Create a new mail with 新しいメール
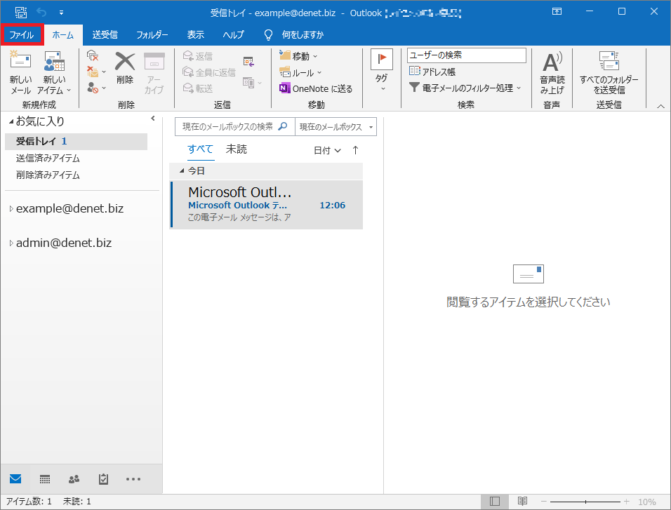 [x=20, y=72]
